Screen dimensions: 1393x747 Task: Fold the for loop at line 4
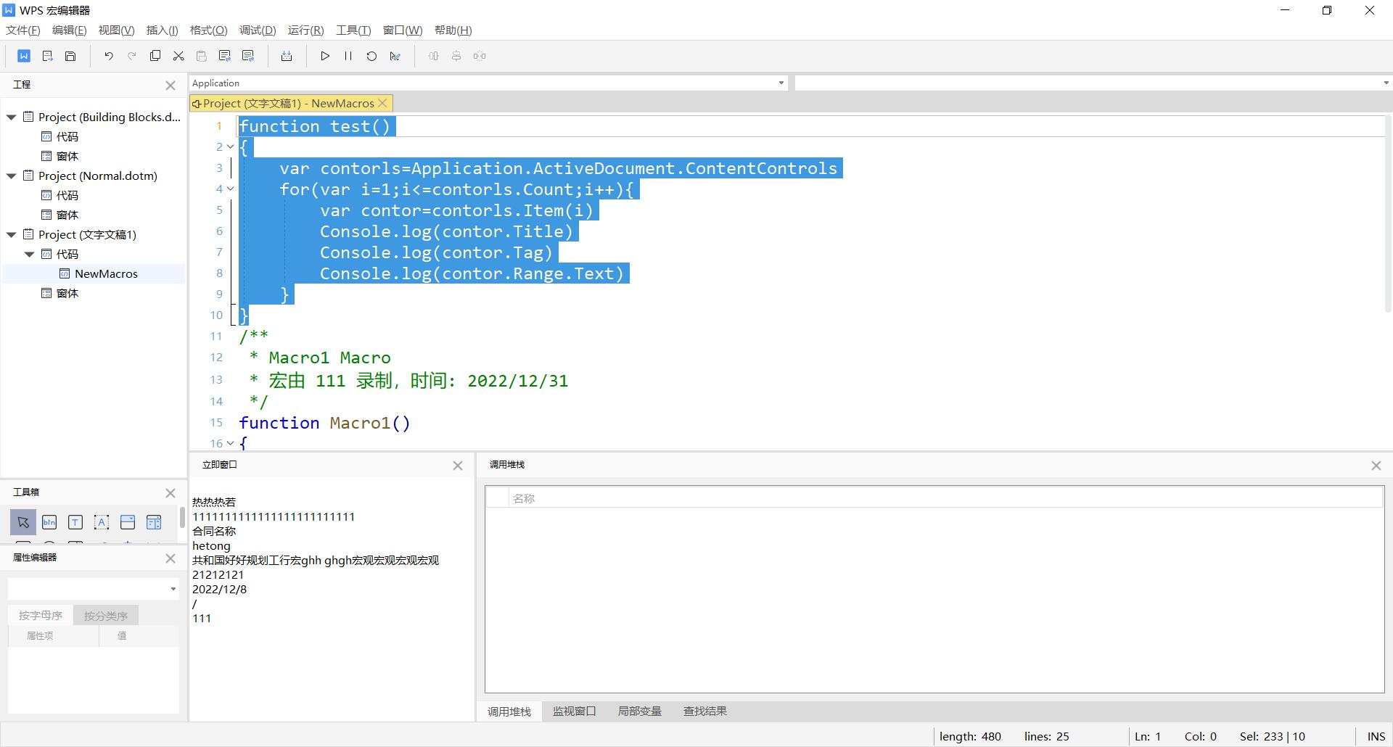click(x=231, y=189)
